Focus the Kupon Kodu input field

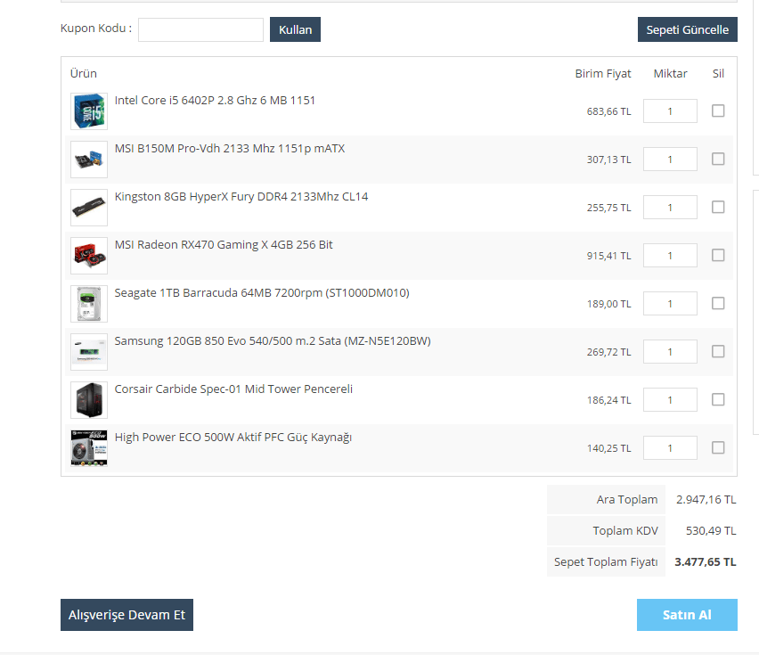tap(200, 30)
